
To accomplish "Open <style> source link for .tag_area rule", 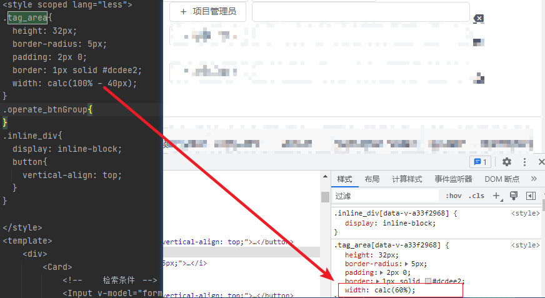I will click(525, 245).
